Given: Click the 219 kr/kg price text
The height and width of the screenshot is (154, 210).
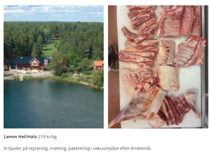Looking at the screenshot, I should pos(47,137).
